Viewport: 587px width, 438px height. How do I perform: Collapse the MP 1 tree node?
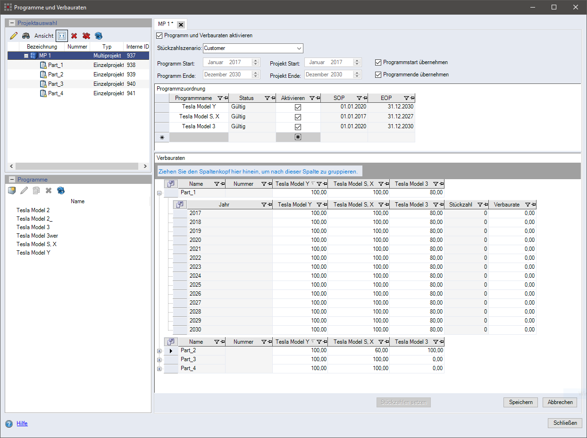(x=26, y=56)
